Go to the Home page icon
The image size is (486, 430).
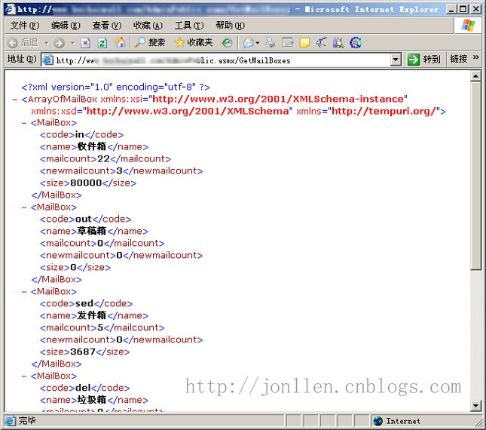[x=120, y=42]
